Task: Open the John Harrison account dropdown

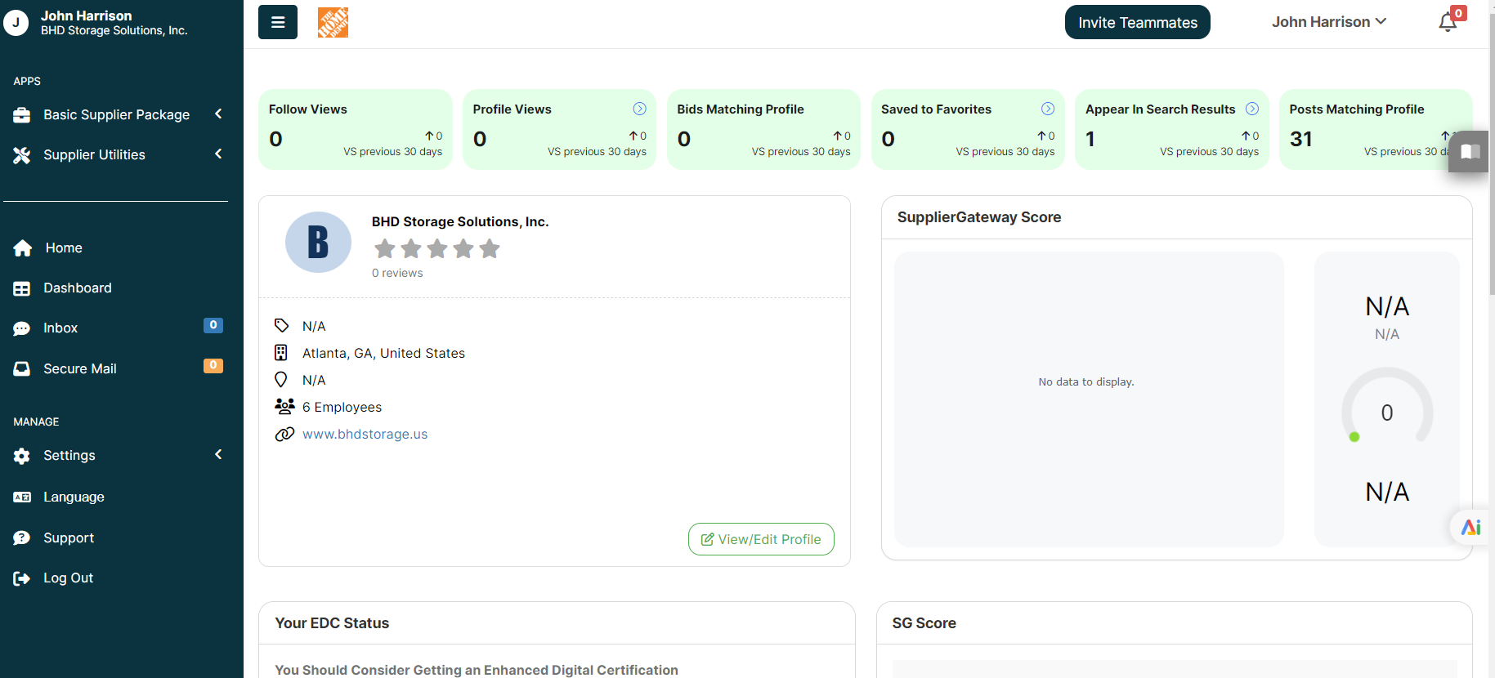Action: 1328,22
